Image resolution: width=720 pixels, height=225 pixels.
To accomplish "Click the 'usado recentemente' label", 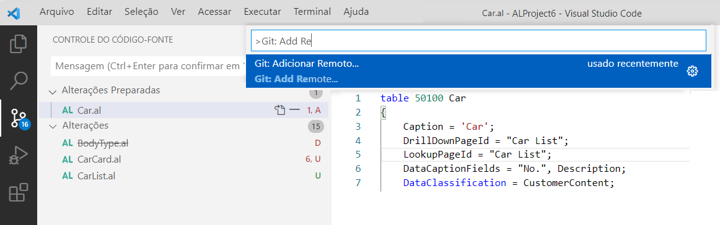I will click(x=633, y=64).
